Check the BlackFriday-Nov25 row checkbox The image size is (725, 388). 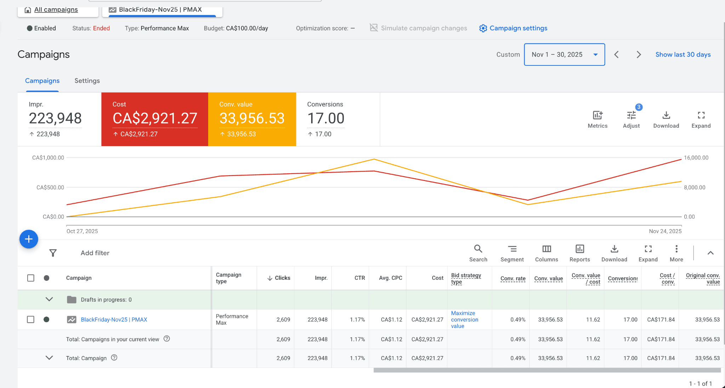coord(30,319)
